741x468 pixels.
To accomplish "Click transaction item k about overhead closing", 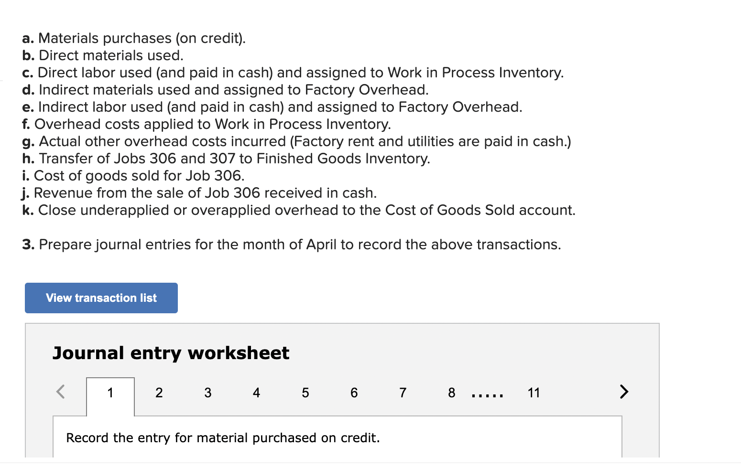I will (x=299, y=210).
